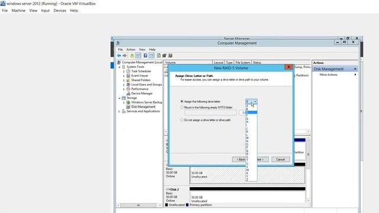
Task: Click the Shared Folders icon in tree
Action: point(129,80)
